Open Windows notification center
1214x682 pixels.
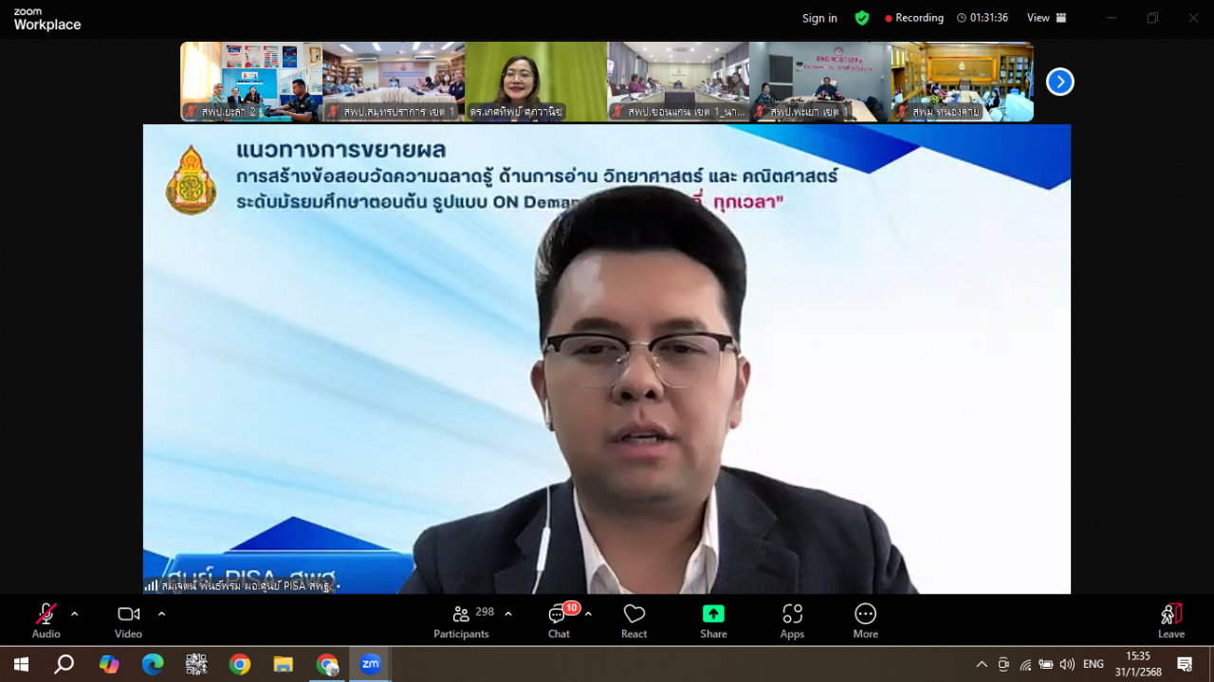pyautogui.click(x=1185, y=664)
